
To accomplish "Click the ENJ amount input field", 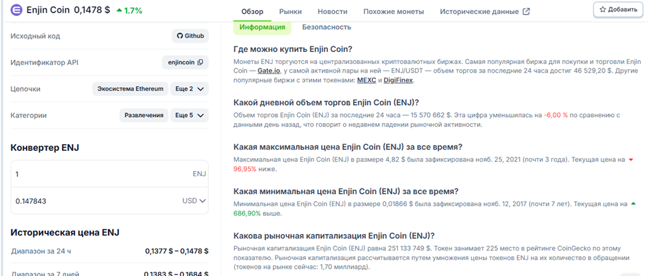I will [100, 174].
